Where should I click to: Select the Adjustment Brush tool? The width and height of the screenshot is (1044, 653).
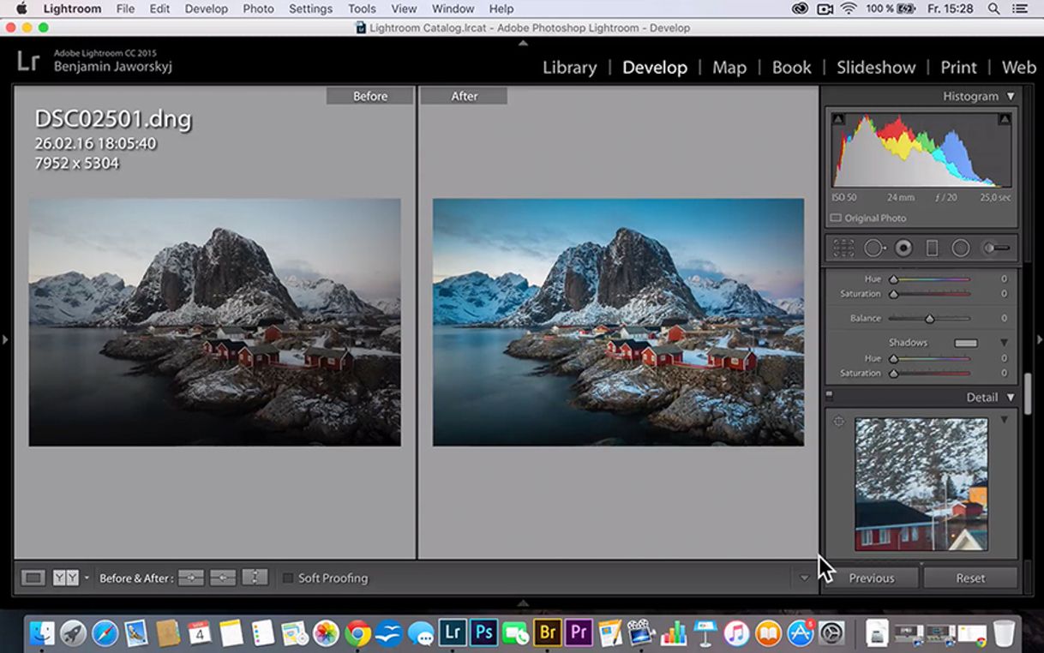[997, 248]
